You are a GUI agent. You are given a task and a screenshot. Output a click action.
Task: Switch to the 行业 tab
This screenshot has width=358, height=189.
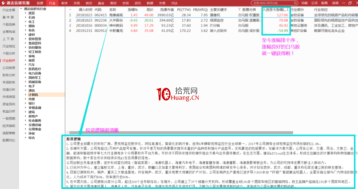point(52,3)
